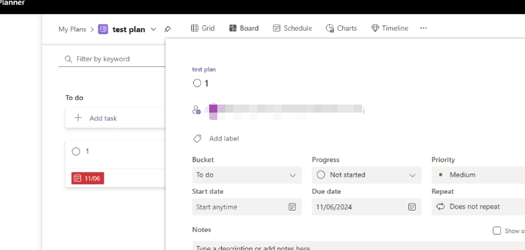The height and width of the screenshot is (250, 525).
Task: Open the test plan link in task panel
Action: pyautogui.click(x=204, y=69)
